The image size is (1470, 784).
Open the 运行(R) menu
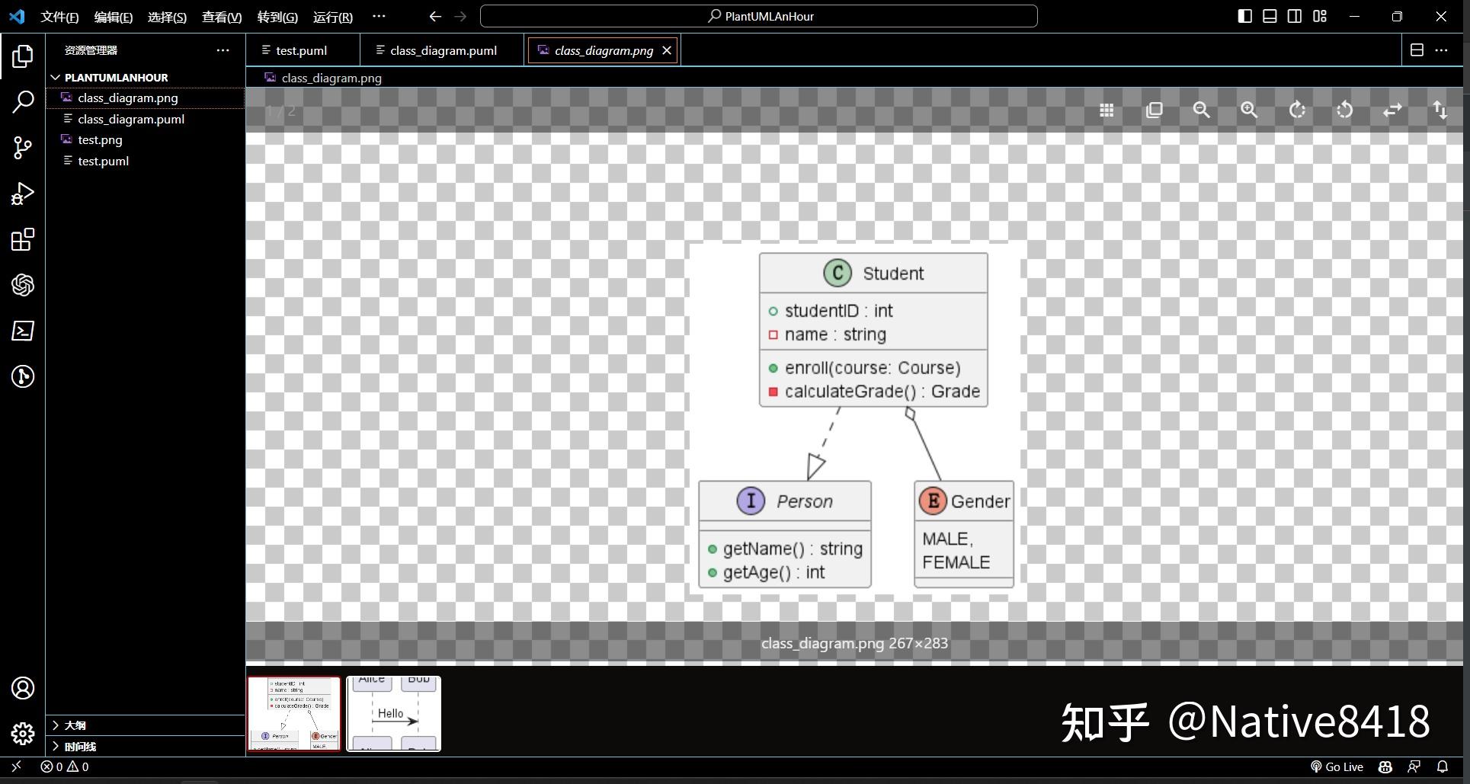333,17
